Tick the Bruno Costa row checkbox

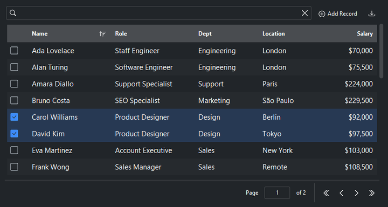point(14,100)
